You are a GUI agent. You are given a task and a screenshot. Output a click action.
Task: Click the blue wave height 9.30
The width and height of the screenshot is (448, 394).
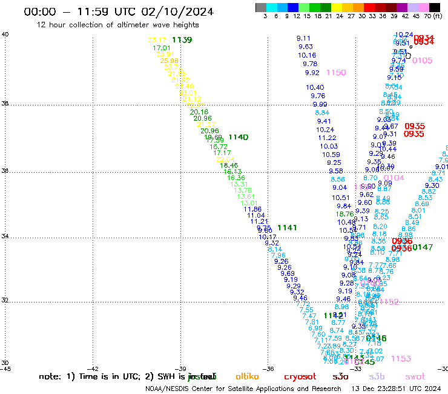tap(432, 185)
